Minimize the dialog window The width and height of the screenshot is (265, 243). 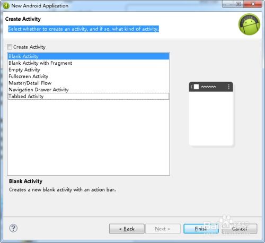pos(228,4)
